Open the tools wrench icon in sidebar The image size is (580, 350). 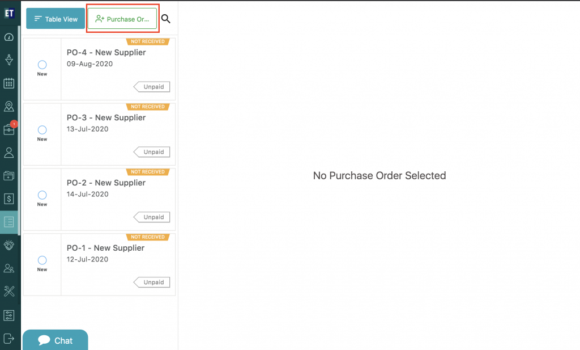tap(9, 291)
